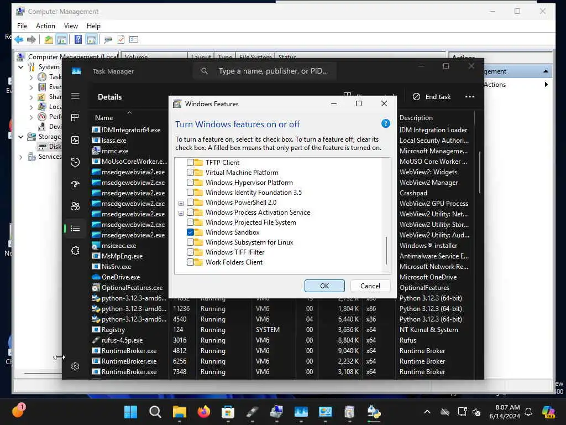
Task: Check Windows Process Activation Service box
Action: pos(190,212)
